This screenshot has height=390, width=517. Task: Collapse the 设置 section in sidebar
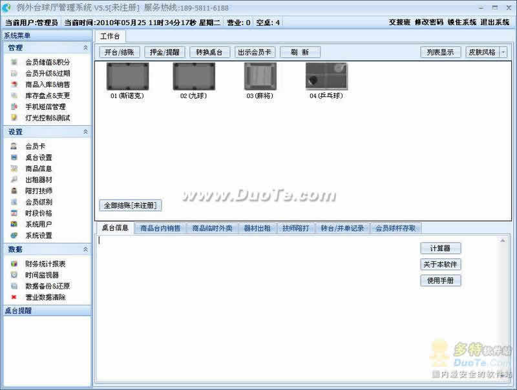click(x=85, y=132)
